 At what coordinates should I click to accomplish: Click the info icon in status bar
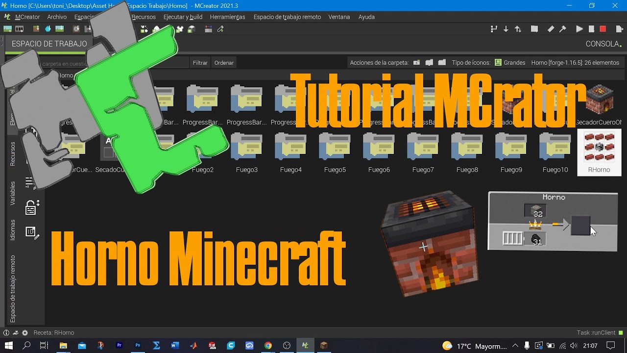point(6,332)
